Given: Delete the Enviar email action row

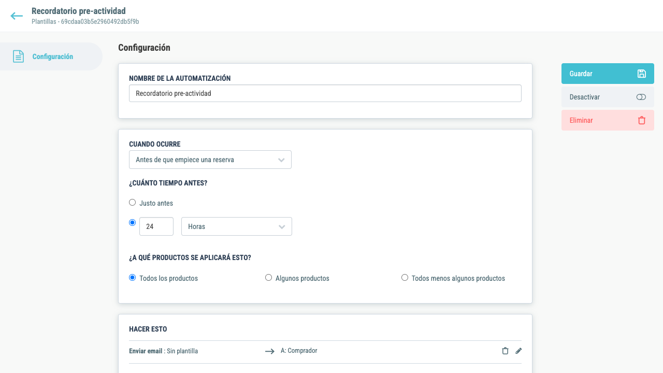Looking at the screenshot, I should (x=505, y=351).
